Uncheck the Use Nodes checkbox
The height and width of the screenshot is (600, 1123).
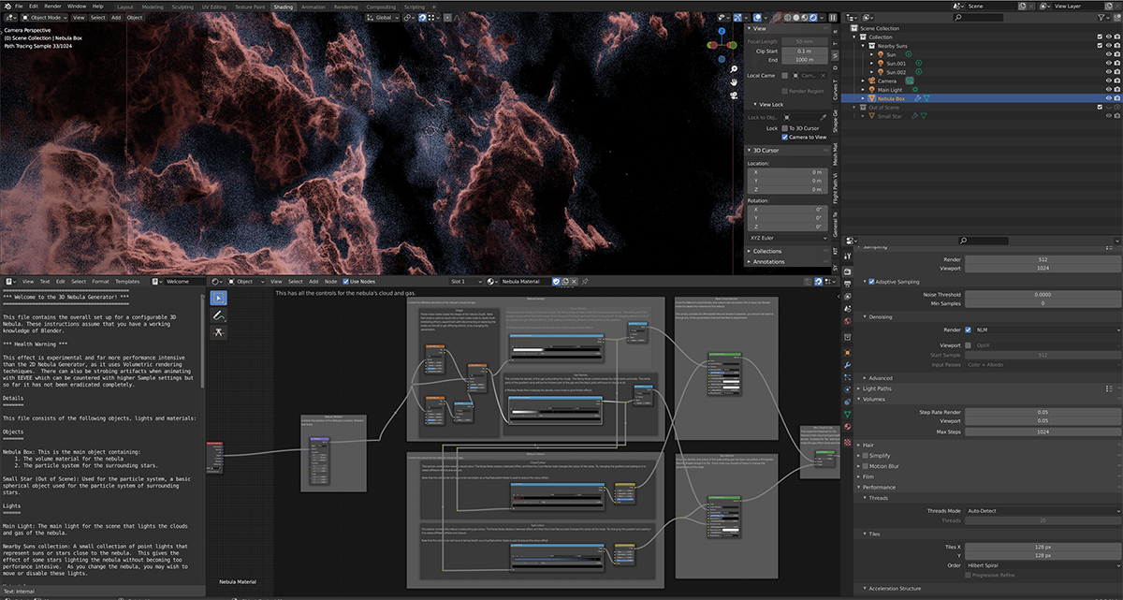[x=344, y=281]
